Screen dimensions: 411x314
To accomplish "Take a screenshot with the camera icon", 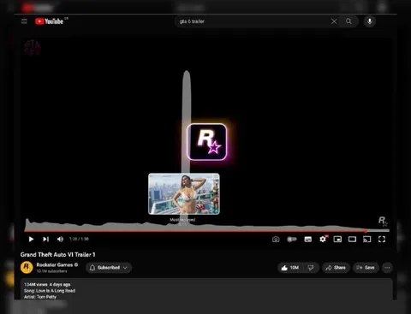I will click(276, 239).
